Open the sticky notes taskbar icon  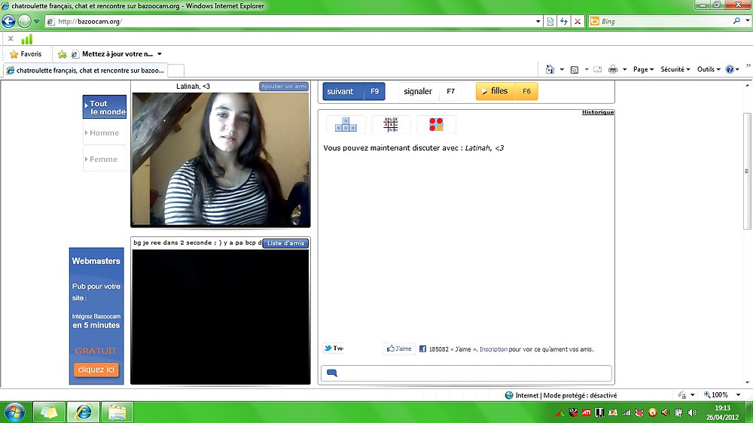[49, 412]
